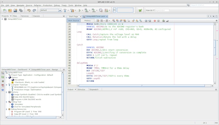Open device datasheet PDF icon in dashboard
The image size is (219, 125).
[3, 86]
